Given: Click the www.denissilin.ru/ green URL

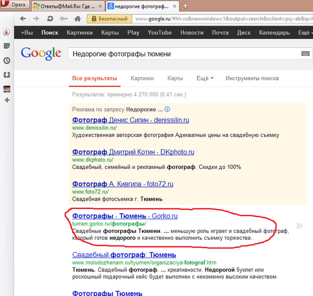Looking at the screenshot, I should [94, 128].
